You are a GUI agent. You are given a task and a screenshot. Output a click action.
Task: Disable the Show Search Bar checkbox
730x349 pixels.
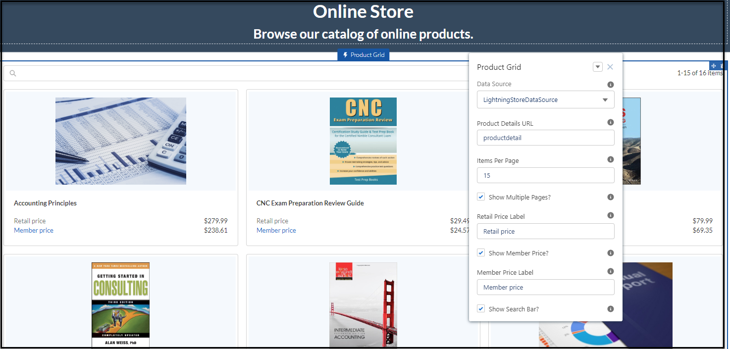481,309
